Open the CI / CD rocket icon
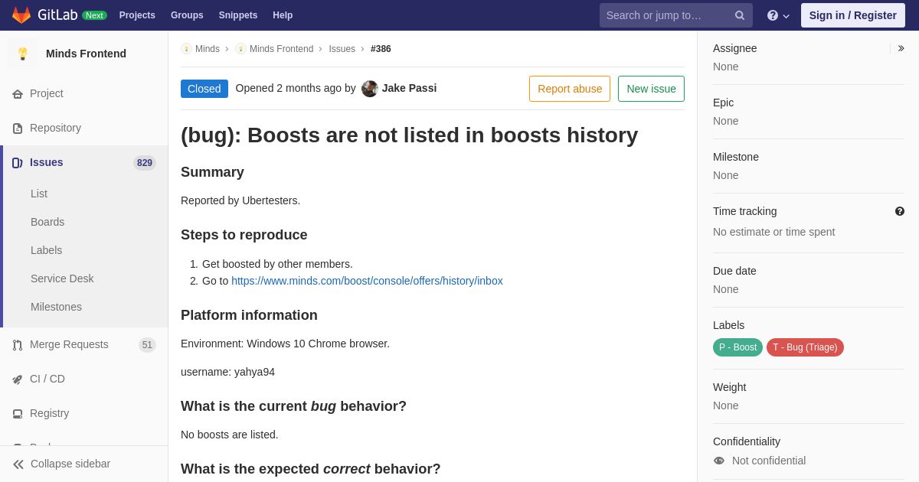Viewport: 919px width, 482px height. coord(18,379)
